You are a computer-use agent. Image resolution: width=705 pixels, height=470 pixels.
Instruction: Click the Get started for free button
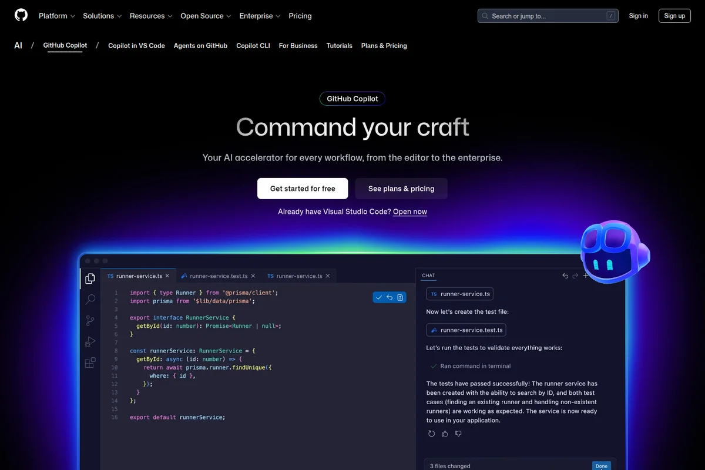coord(303,189)
